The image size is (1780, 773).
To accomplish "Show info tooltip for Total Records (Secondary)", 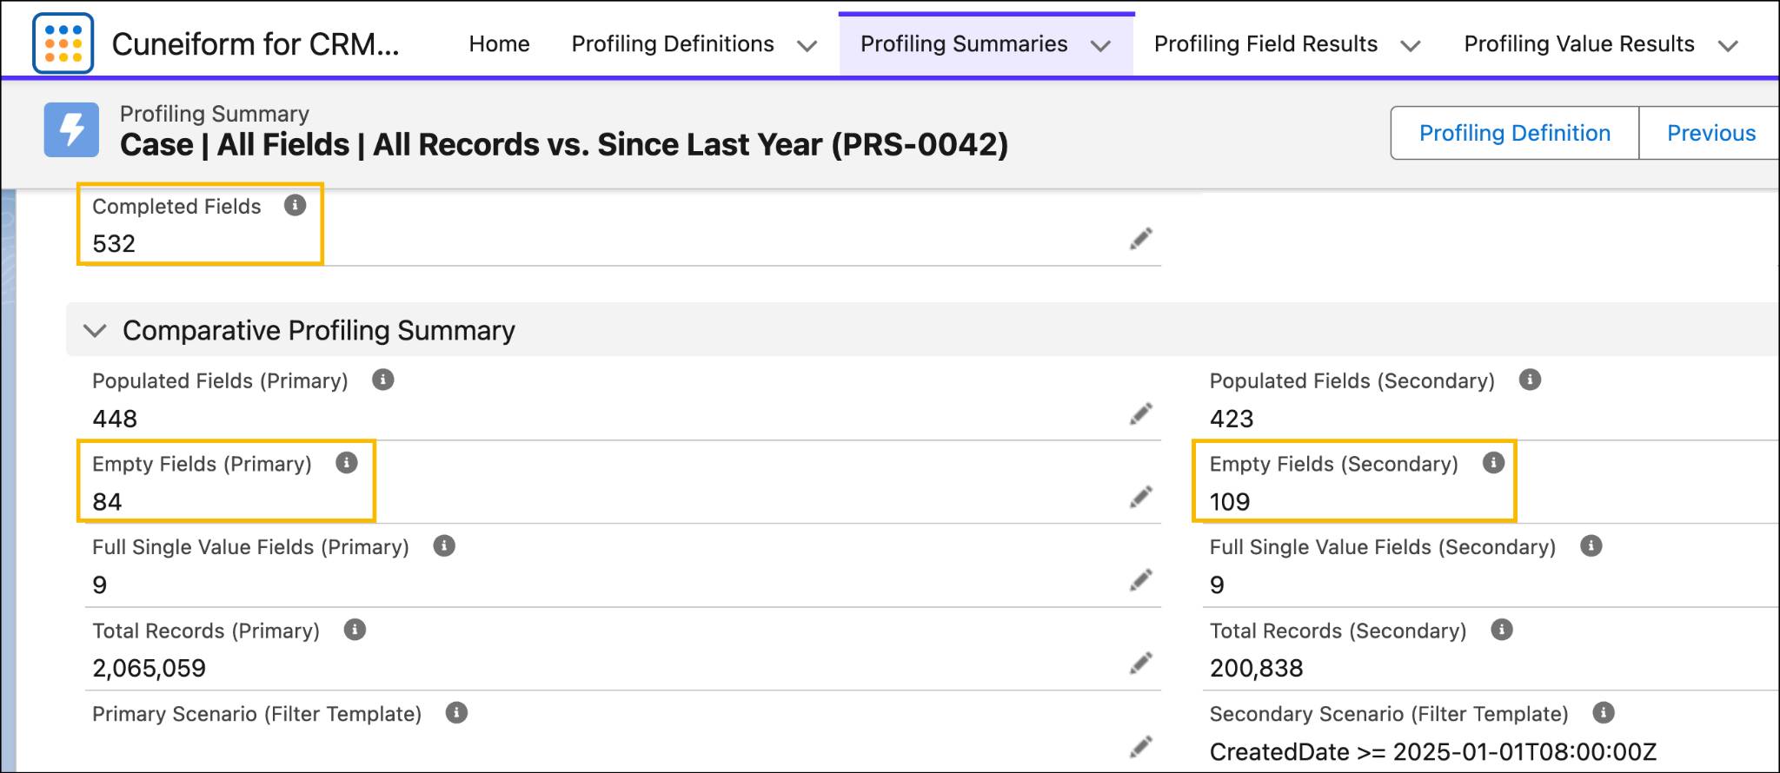I will tap(1502, 630).
